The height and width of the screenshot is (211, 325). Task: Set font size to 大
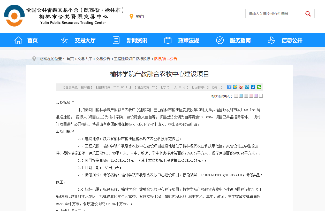[x=175, y=87]
